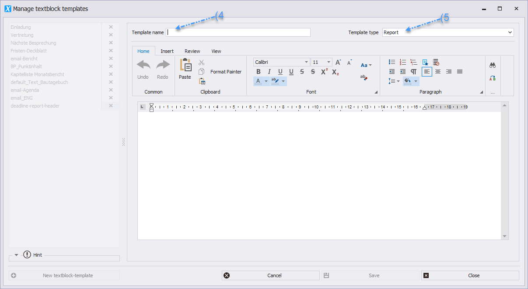Delete the Einladung template with its X
528x289 pixels.
point(111,27)
